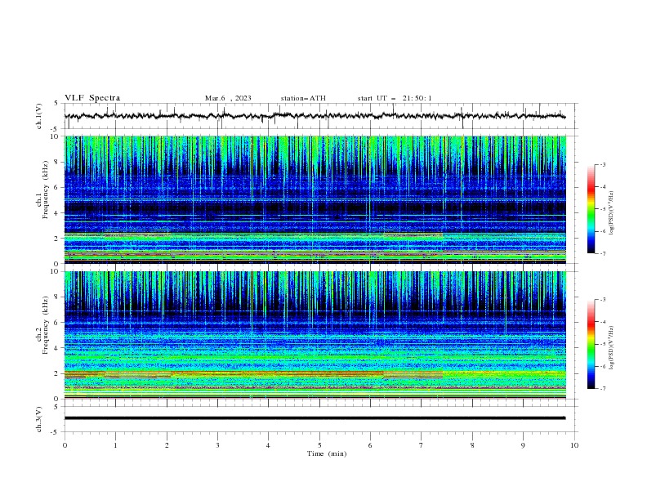Click the "2" kHz tick on the ch.2 frequency axis
Screen dimensions: 647x500
coord(56,373)
